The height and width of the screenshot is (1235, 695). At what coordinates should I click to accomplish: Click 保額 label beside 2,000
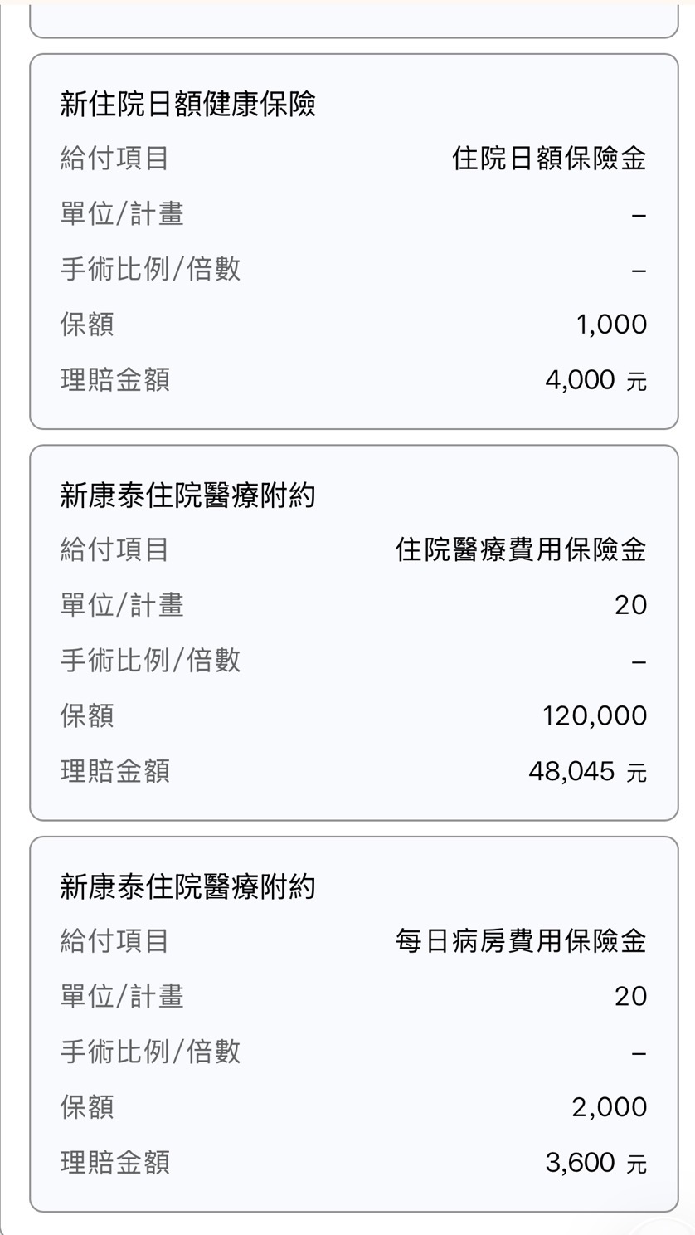[x=87, y=1107]
